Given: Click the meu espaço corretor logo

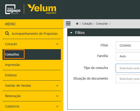Looking at the screenshot, I should click(x=13, y=9).
